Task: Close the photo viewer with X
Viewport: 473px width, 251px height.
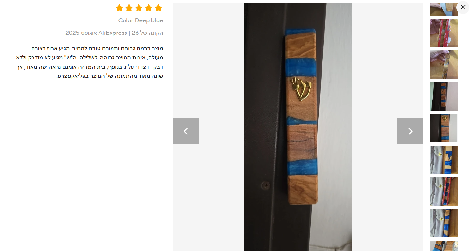Action: pyautogui.click(x=463, y=7)
